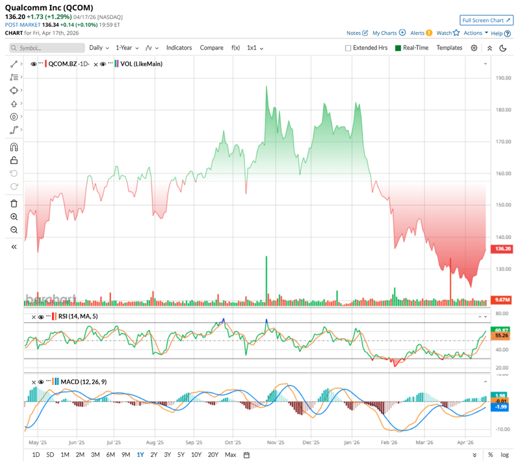Toggle VOL study visibility eye
The image size is (520, 465).
[103, 64]
